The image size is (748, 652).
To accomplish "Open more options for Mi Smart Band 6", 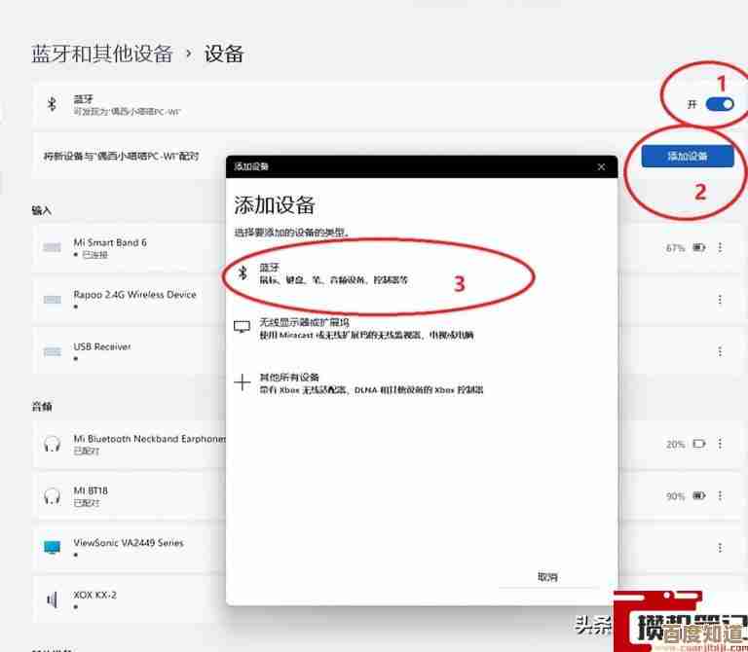I will click(x=720, y=248).
